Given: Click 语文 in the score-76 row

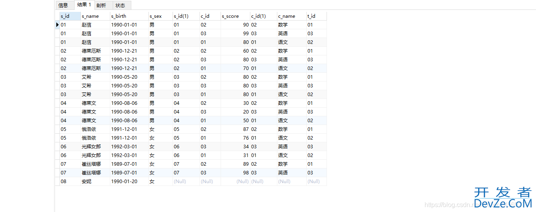Looking at the screenshot, I should click(283, 138).
